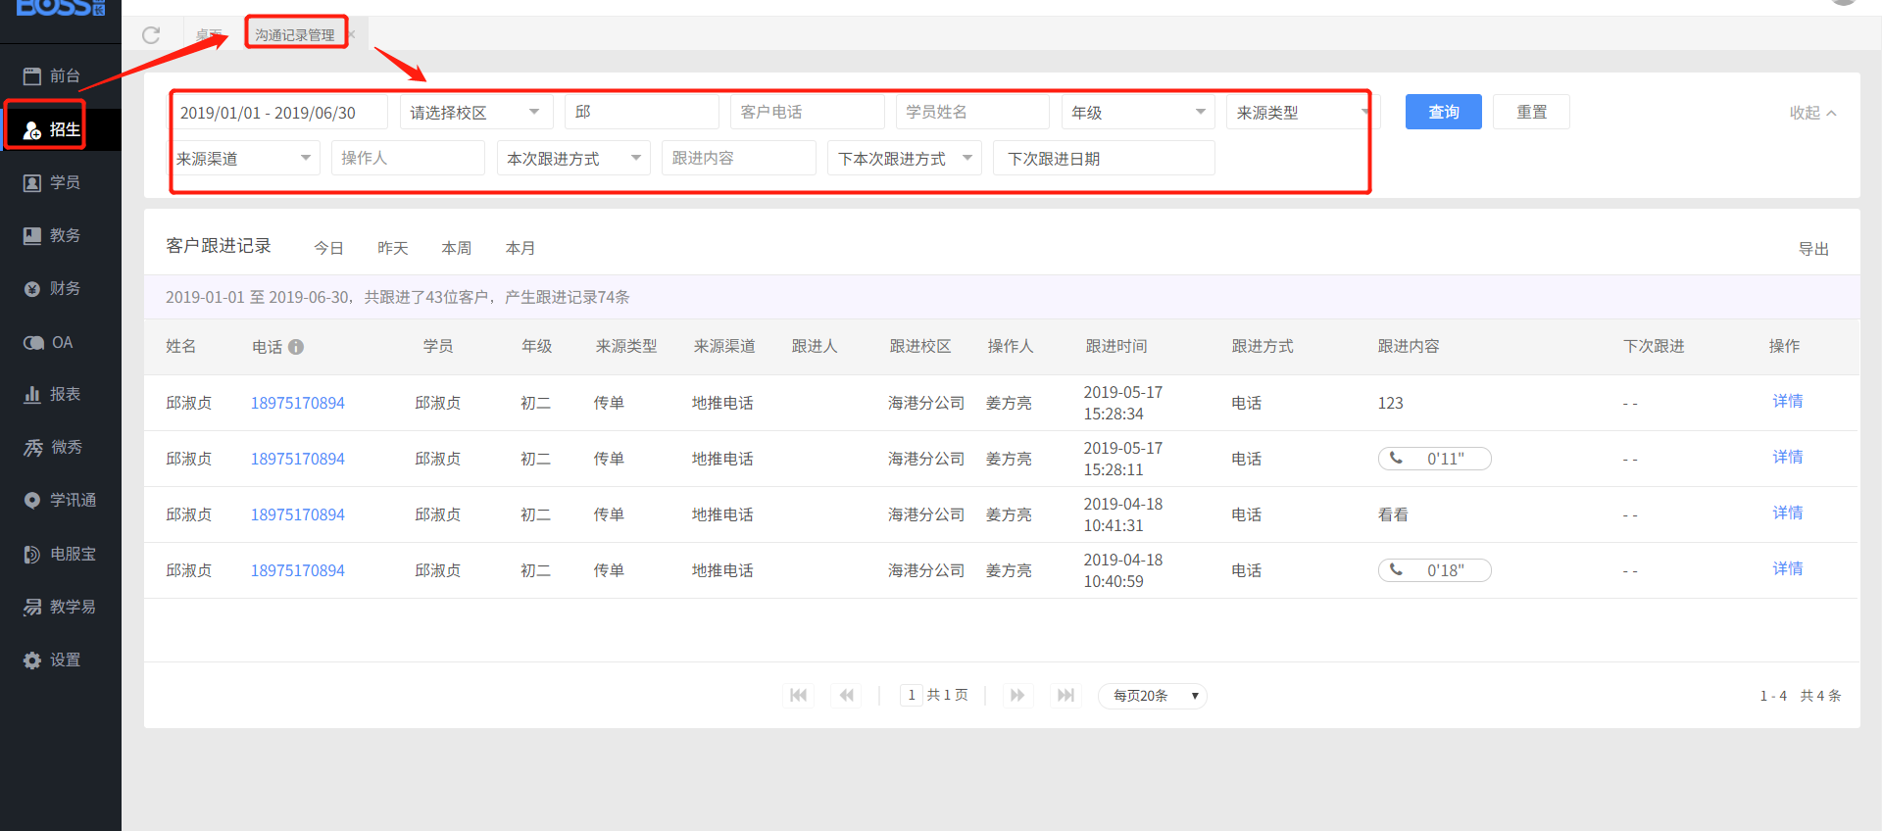Click the 跟进时间 column header
Image resolution: width=1882 pixels, height=831 pixels.
(1116, 346)
